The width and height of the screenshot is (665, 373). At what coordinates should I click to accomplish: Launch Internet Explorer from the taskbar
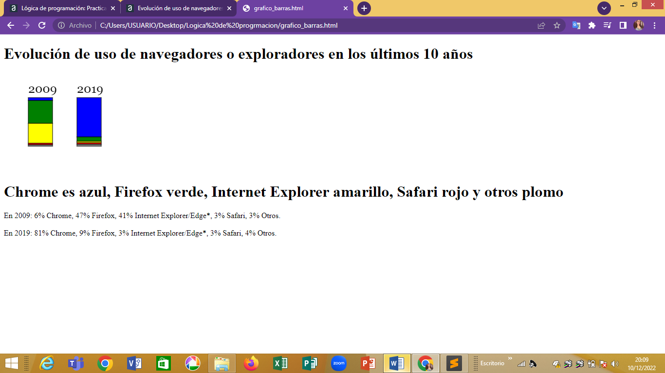point(47,363)
